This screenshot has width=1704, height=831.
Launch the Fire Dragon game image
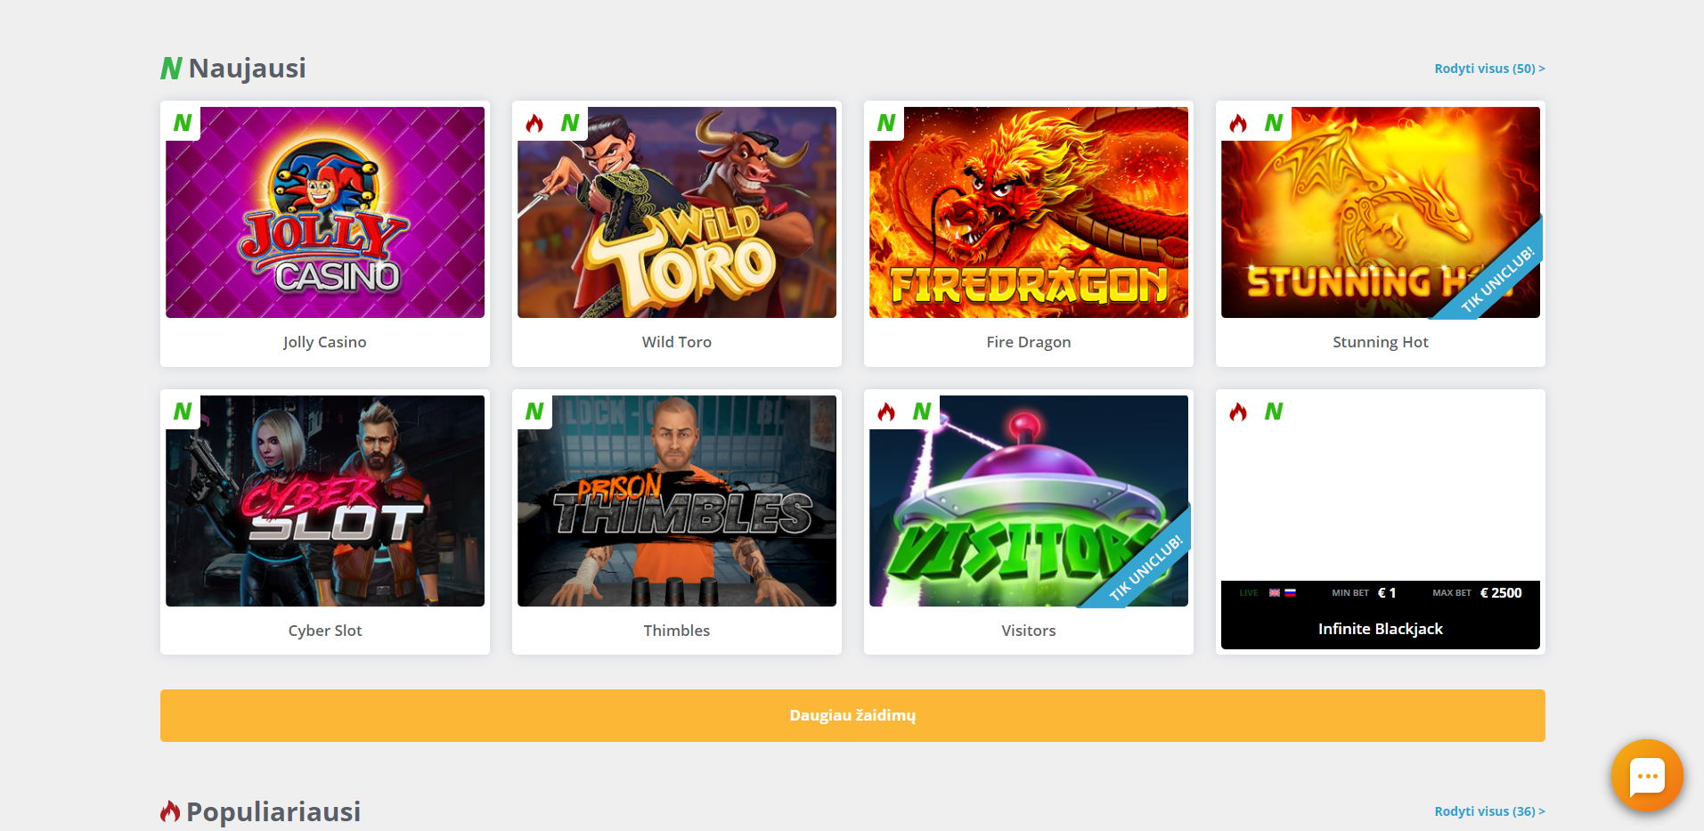(1029, 212)
